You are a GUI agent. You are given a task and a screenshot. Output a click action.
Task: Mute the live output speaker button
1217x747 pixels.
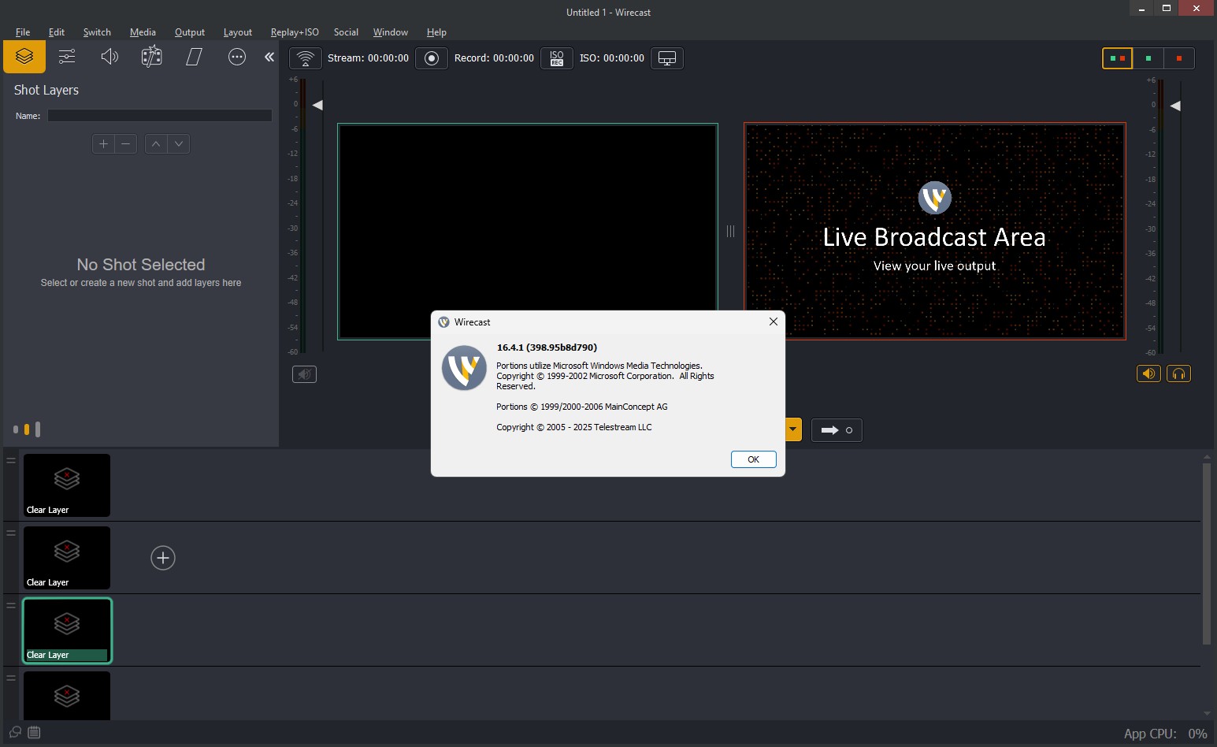tap(1148, 373)
